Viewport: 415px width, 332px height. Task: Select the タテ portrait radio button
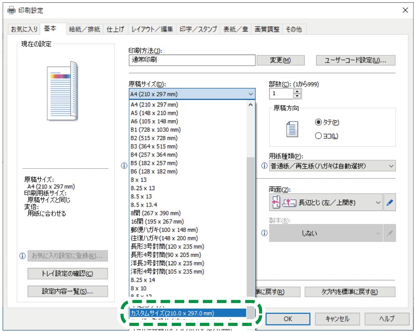(318, 122)
